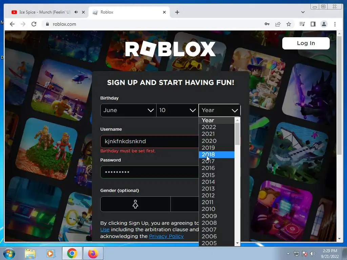Choose 2017 in the year list
Viewport: 347px width, 260px height.
pos(217,161)
